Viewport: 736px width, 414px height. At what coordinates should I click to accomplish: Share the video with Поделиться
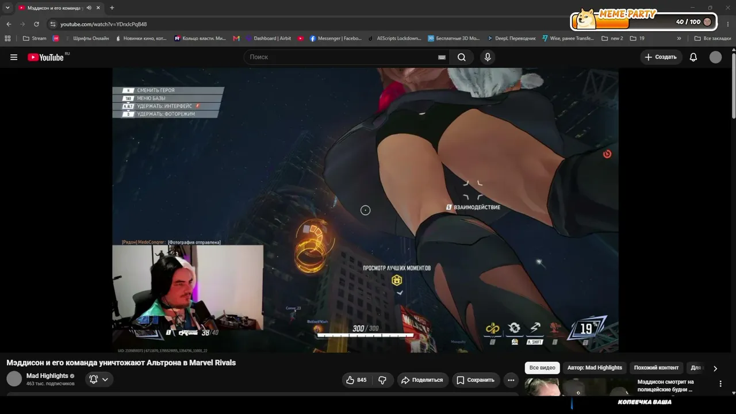click(422, 380)
